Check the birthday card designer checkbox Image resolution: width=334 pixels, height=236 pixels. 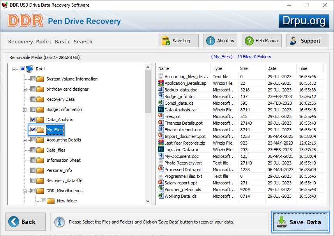pos(33,89)
